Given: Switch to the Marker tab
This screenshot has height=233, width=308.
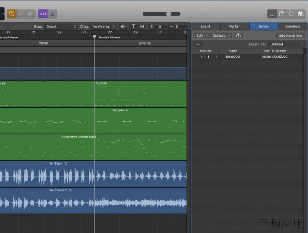Looking at the screenshot, I should click(x=234, y=26).
